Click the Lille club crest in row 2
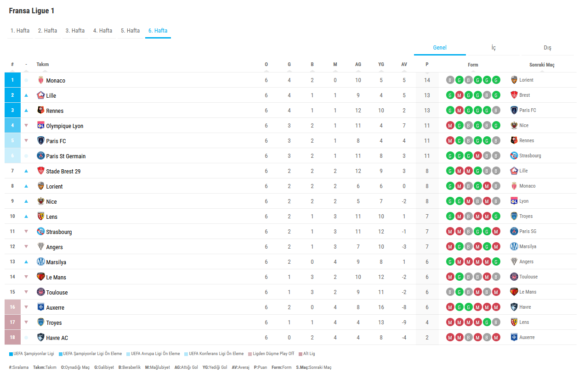Image resolution: width=584 pixels, height=378 pixels. pyautogui.click(x=41, y=95)
